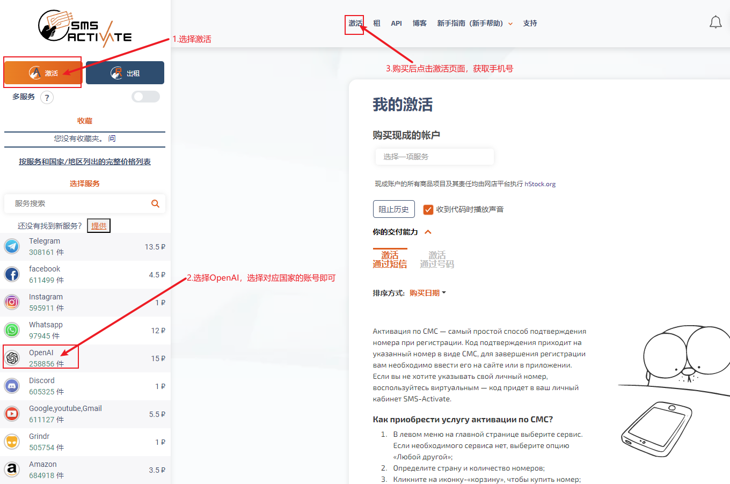Select Amazon 684918 件 row text
The height and width of the screenshot is (484, 730).
46,470
